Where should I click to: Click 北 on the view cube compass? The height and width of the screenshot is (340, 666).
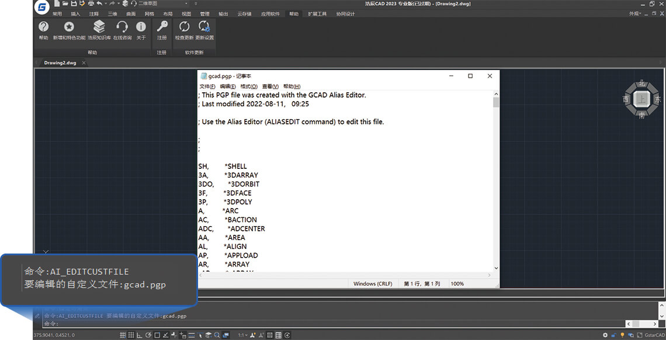pos(642,84)
